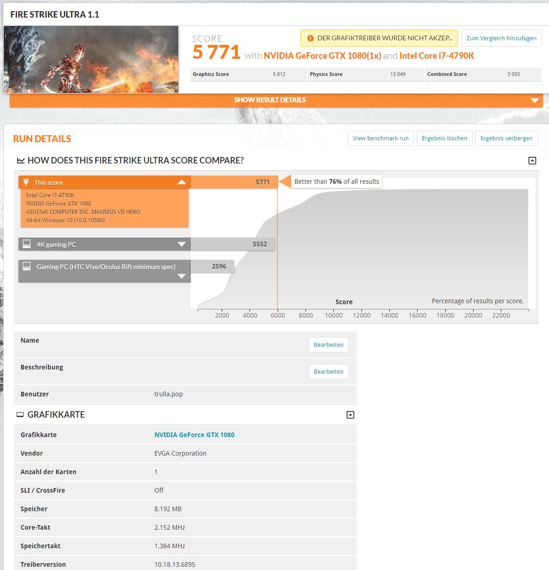Click the This score 5771 bar
This screenshot has height=570, width=549.
(234, 182)
